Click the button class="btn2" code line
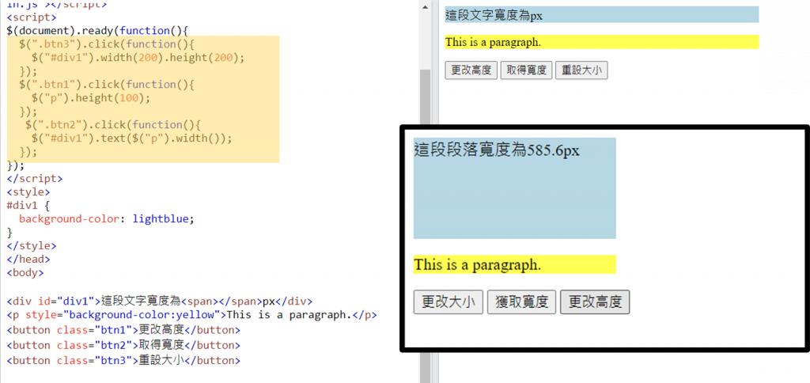 click(x=123, y=345)
